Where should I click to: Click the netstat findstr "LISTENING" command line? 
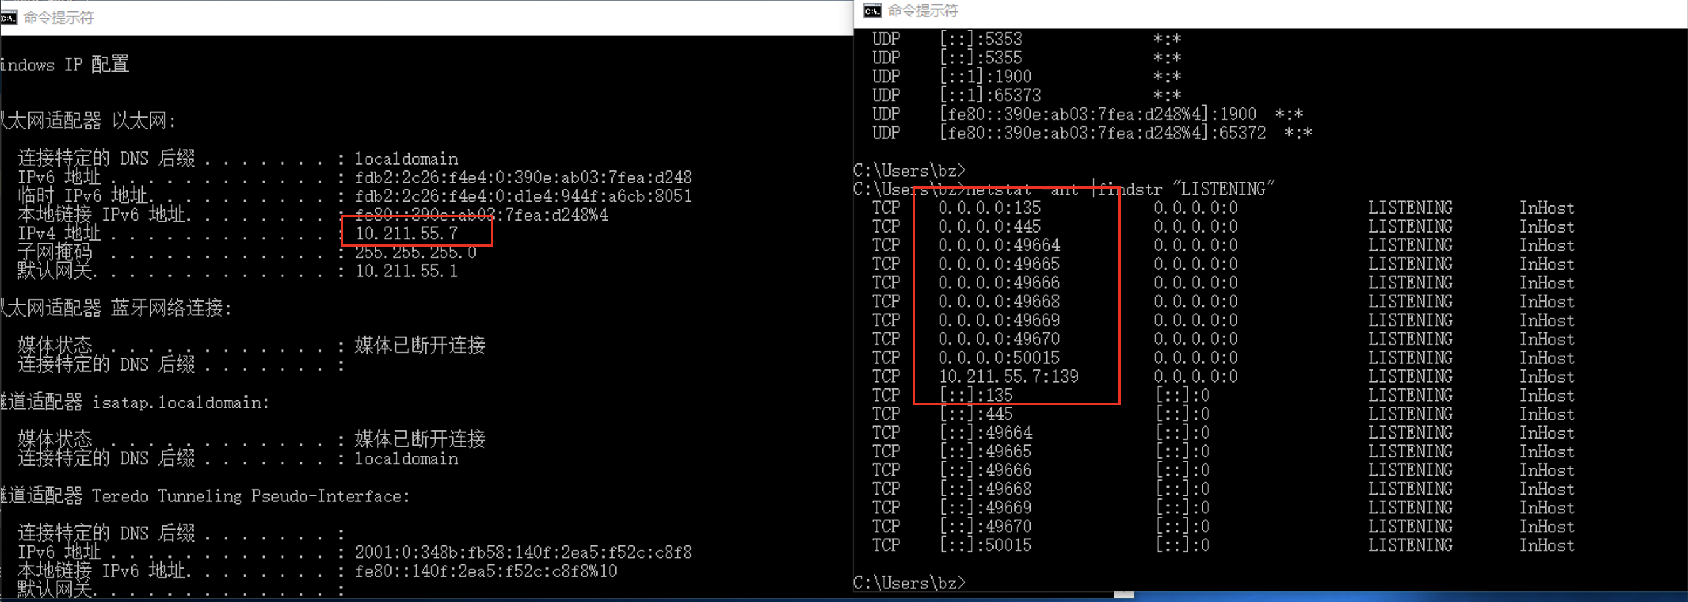click(x=1064, y=189)
